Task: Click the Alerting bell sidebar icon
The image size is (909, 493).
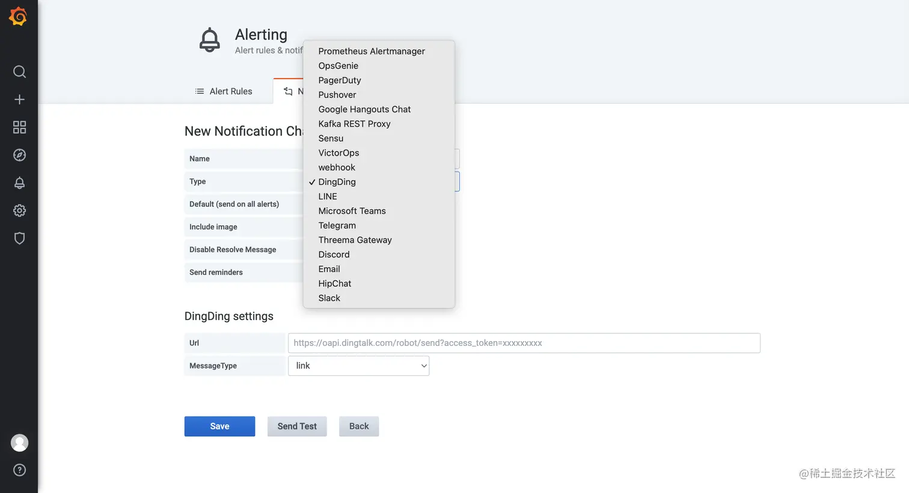Action: [x=19, y=183]
